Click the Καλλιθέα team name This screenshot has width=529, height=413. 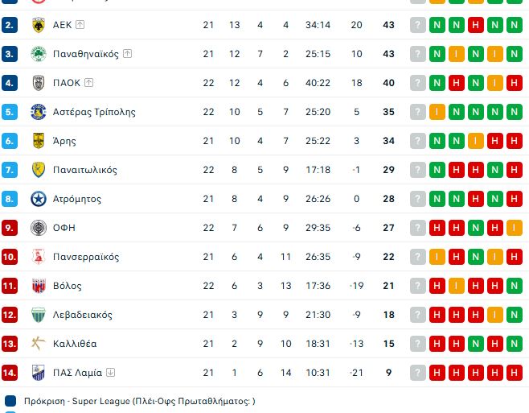point(75,344)
